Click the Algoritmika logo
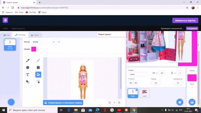Image resolution: width=201 pixels, height=113 pixels. coord(5,20)
